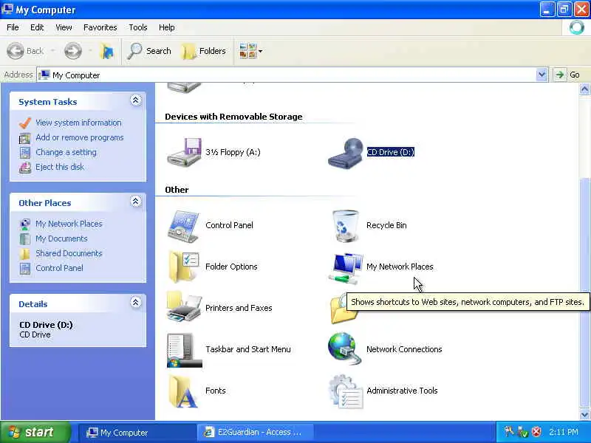Click the Search toolbar button

[149, 51]
